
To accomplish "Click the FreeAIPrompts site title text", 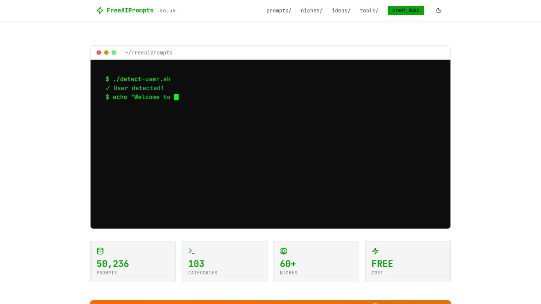I will click(130, 11).
